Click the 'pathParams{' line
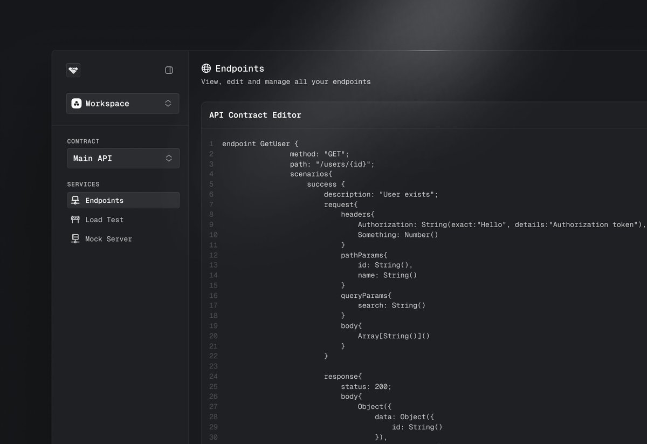 point(364,255)
